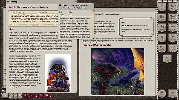This screenshot has width=179, height=100.
Task: Click 'Dodelig - The Underworld's Undead Denizens' title
Action: click(28, 7)
